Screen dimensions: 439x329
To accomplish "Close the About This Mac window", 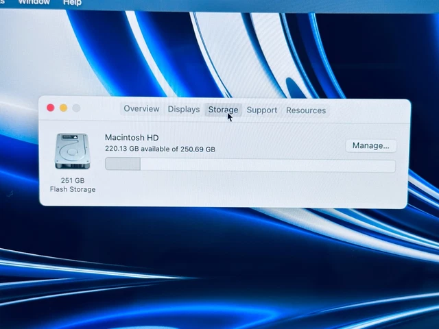I will coord(51,108).
